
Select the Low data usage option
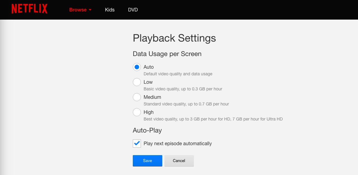pyautogui.click(x=137, y=82)
